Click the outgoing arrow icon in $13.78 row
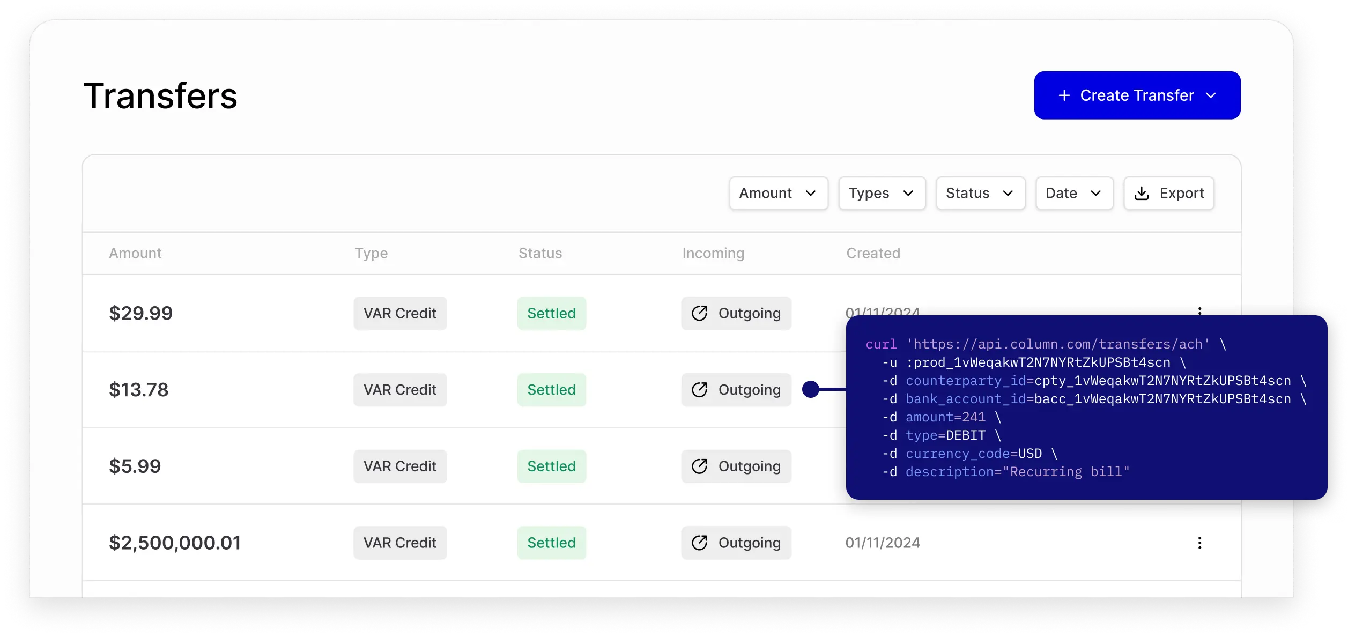Screen dimensions: 1348x637 pos(699,390)
